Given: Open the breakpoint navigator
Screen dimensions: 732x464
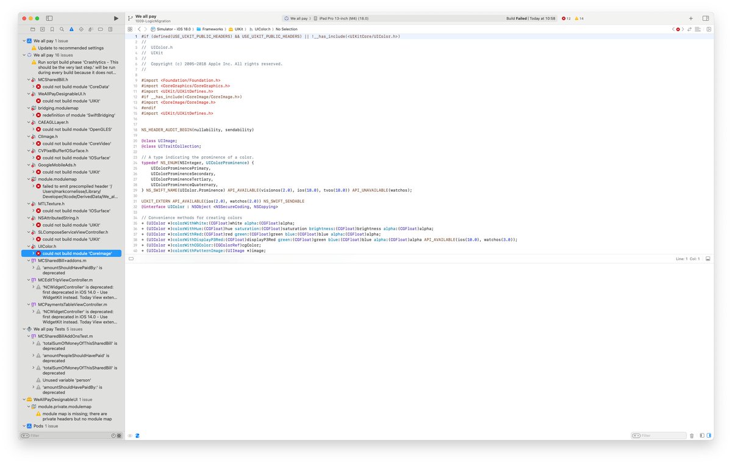Looking at the screenshot, I should pos(101,29).
